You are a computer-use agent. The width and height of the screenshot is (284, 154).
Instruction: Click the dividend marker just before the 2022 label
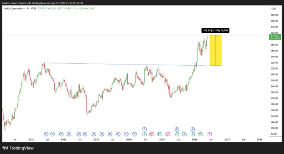tap(61, 134)
